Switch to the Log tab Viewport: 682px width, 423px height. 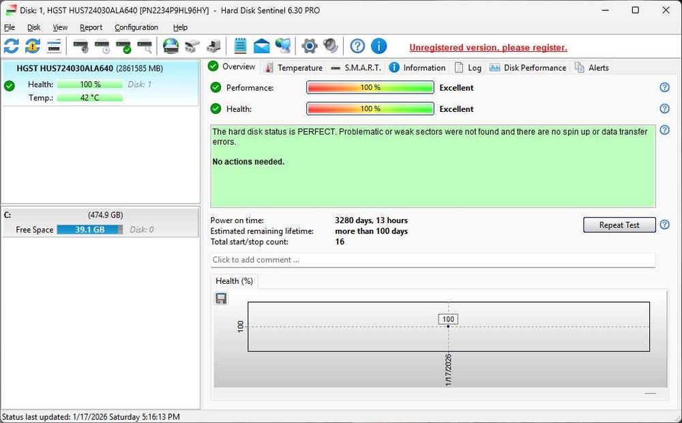[468, 68]
